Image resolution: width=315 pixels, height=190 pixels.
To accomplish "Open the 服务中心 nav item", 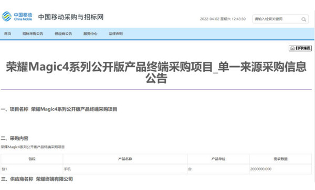I will 90,33.
